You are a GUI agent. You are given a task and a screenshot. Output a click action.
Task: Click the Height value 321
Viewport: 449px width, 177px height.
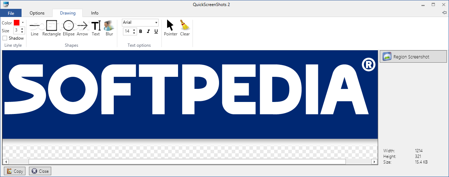click(x=418, y=156)
